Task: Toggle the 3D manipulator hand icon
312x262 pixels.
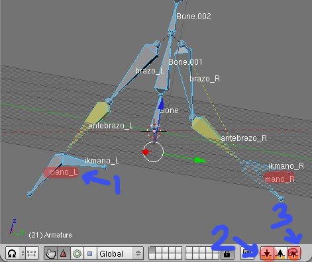Action: click(50, 253)
